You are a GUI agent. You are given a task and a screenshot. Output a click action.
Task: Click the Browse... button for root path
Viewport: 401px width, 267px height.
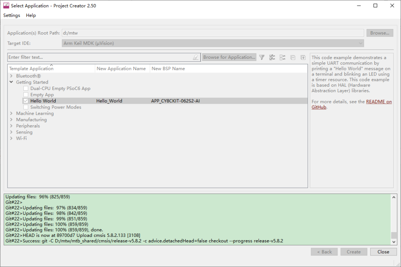(380, 33)
